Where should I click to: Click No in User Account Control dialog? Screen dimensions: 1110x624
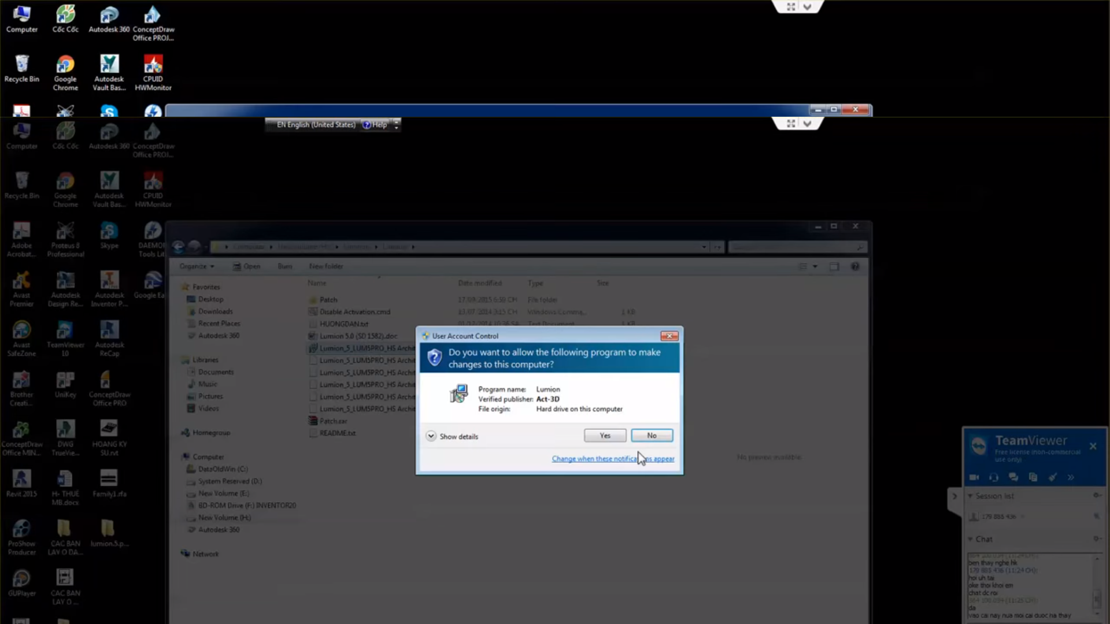[x=652, y=435]
